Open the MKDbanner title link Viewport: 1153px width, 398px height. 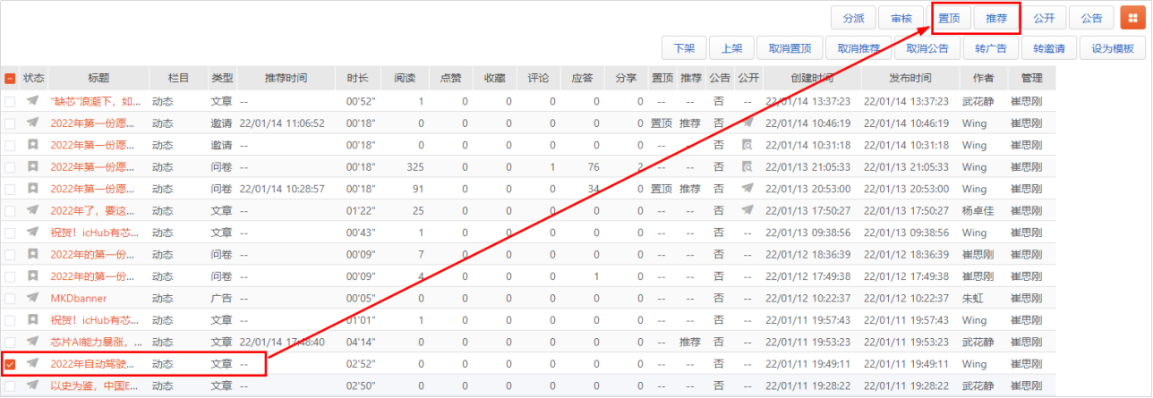79,298
